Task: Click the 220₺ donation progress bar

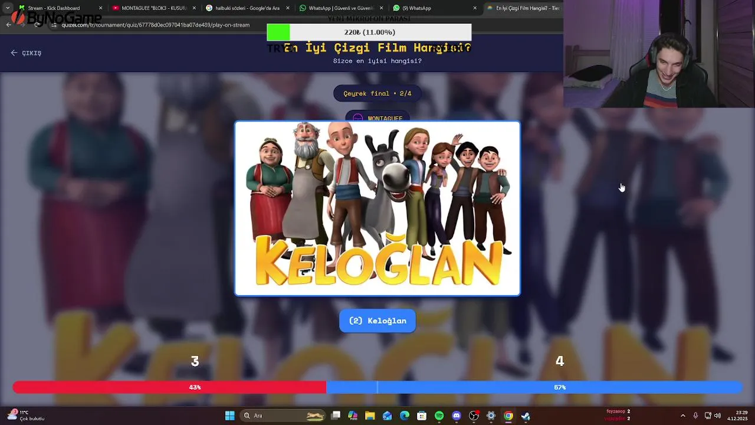Action: click(x=369, y=32)
